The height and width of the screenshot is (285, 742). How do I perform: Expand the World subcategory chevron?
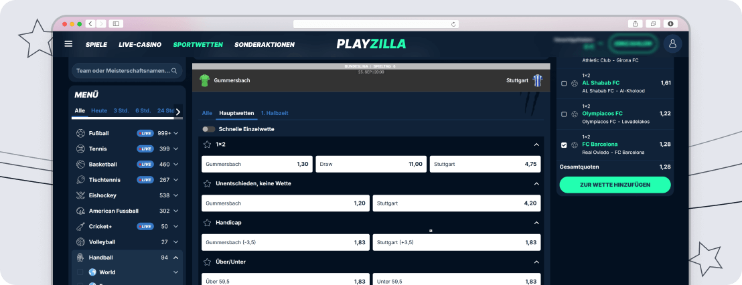coord(176,272)
